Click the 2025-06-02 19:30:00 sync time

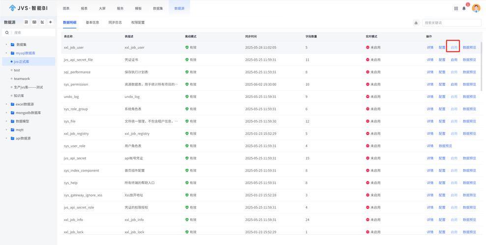(260, 84)
